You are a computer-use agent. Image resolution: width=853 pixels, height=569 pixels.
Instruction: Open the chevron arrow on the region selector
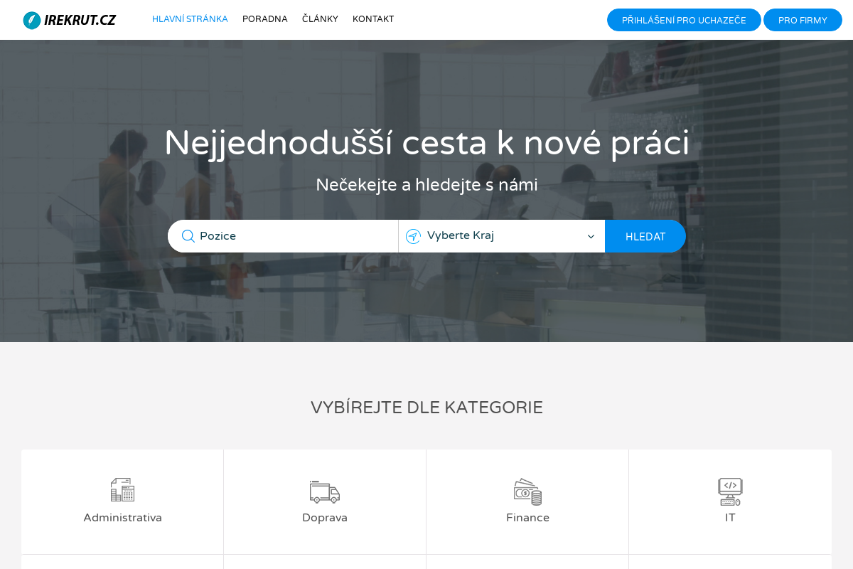[591, 236]
